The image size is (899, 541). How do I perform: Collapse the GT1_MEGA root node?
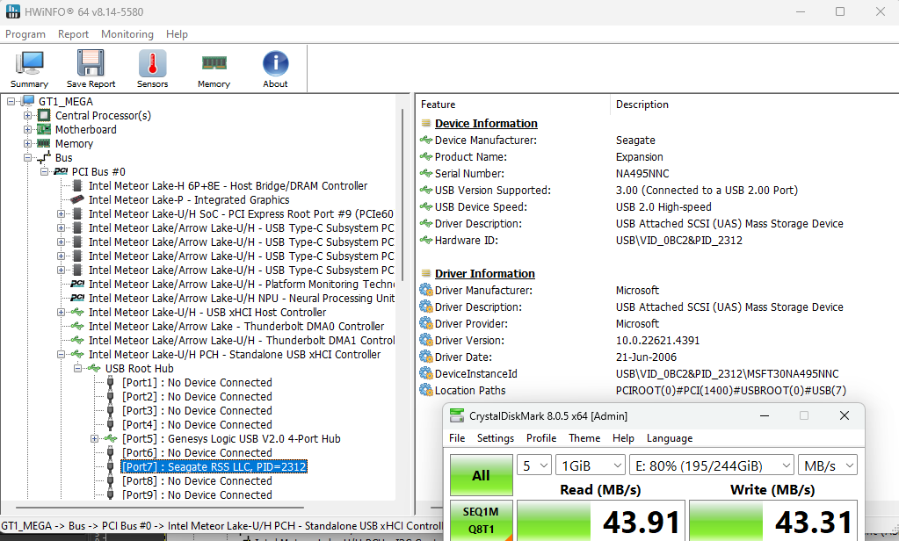pyautogui.click(x=11, y=102)
